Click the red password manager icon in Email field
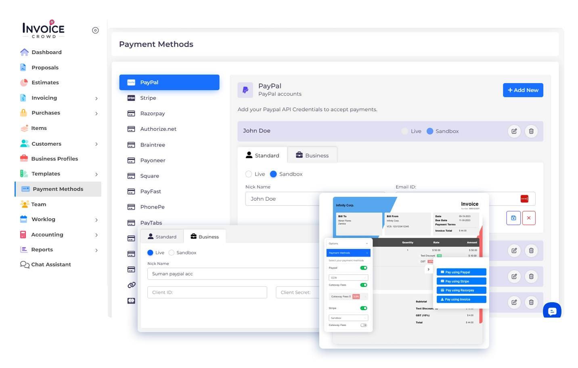 pyautogui.click(x=524, y=199)
